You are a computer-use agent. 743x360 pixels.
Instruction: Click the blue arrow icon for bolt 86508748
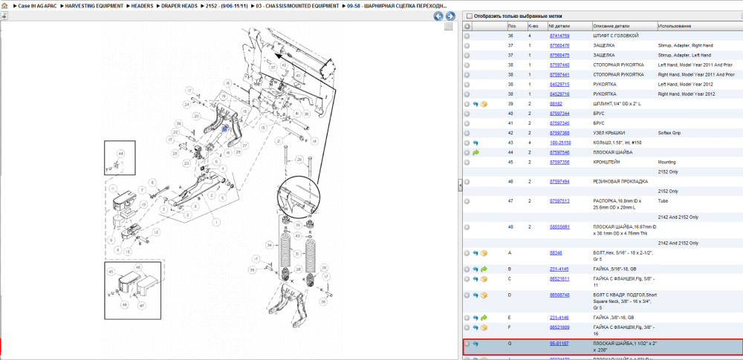pos(476,295)
